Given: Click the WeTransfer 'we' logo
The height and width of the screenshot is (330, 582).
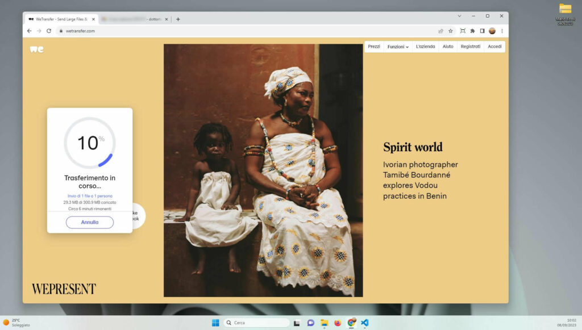Looking at the screenshot, I should point(37,49).
